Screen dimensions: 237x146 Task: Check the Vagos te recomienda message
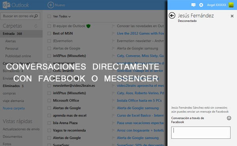coord(49,130)
